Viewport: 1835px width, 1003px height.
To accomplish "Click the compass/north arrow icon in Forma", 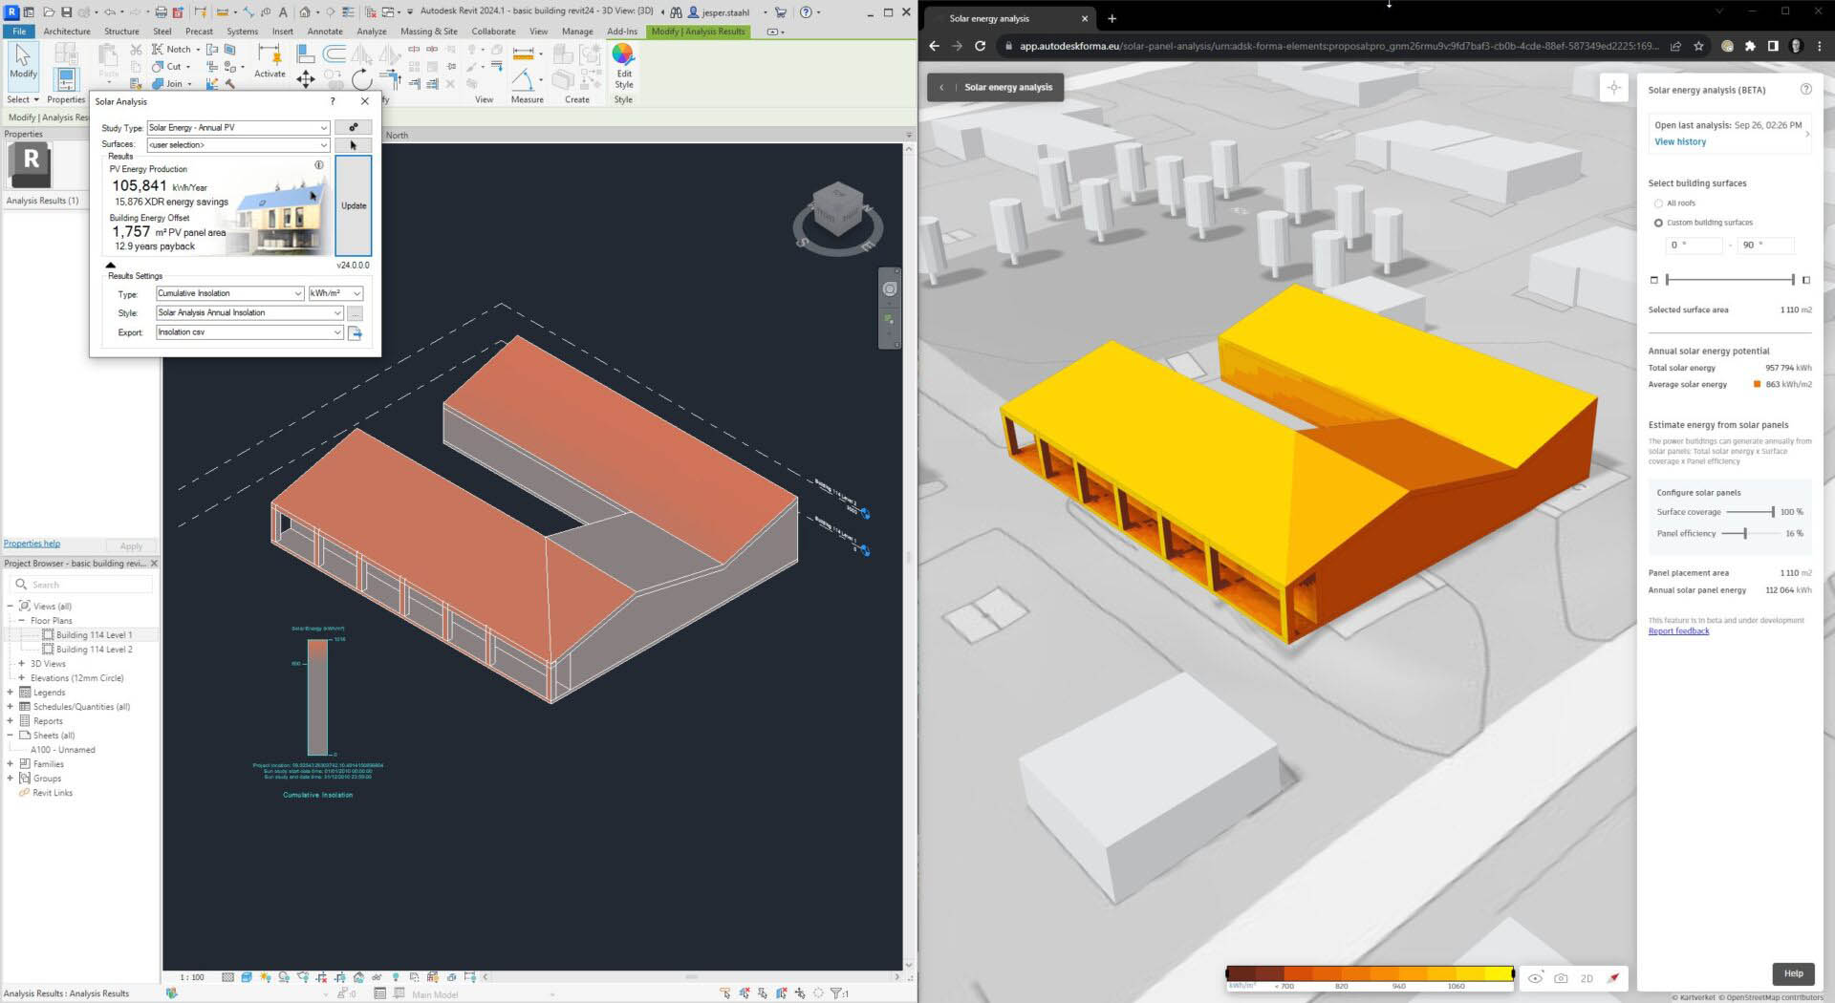I will click(x=1613, y=978).
